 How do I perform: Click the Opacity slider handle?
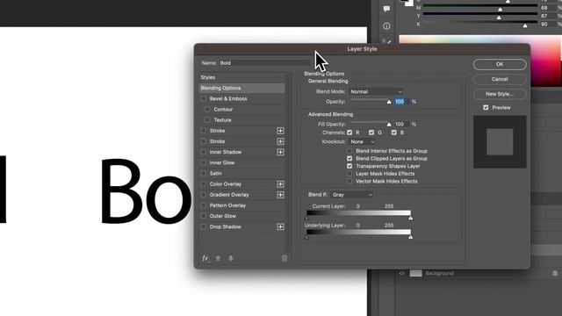pyautogui.click(x=389, y=102)
